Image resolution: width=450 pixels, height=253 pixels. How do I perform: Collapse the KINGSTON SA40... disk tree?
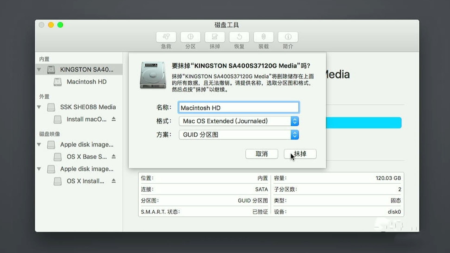(39, 70)
